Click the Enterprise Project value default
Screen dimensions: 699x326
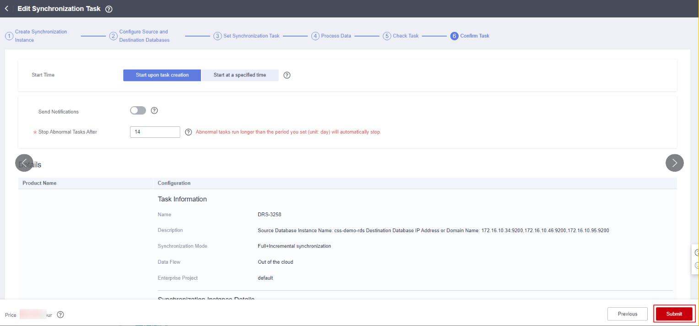coord(266,278)
